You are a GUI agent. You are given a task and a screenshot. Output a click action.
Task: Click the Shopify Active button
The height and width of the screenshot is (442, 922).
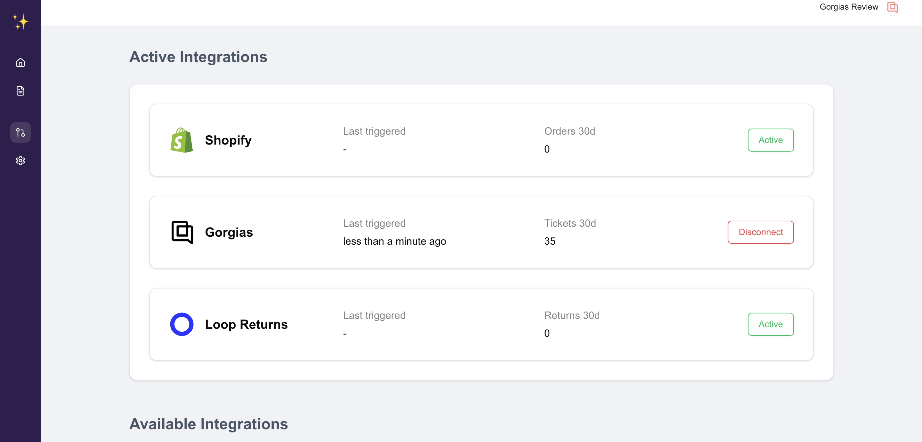pyautogui.click(x=771, y=140)
